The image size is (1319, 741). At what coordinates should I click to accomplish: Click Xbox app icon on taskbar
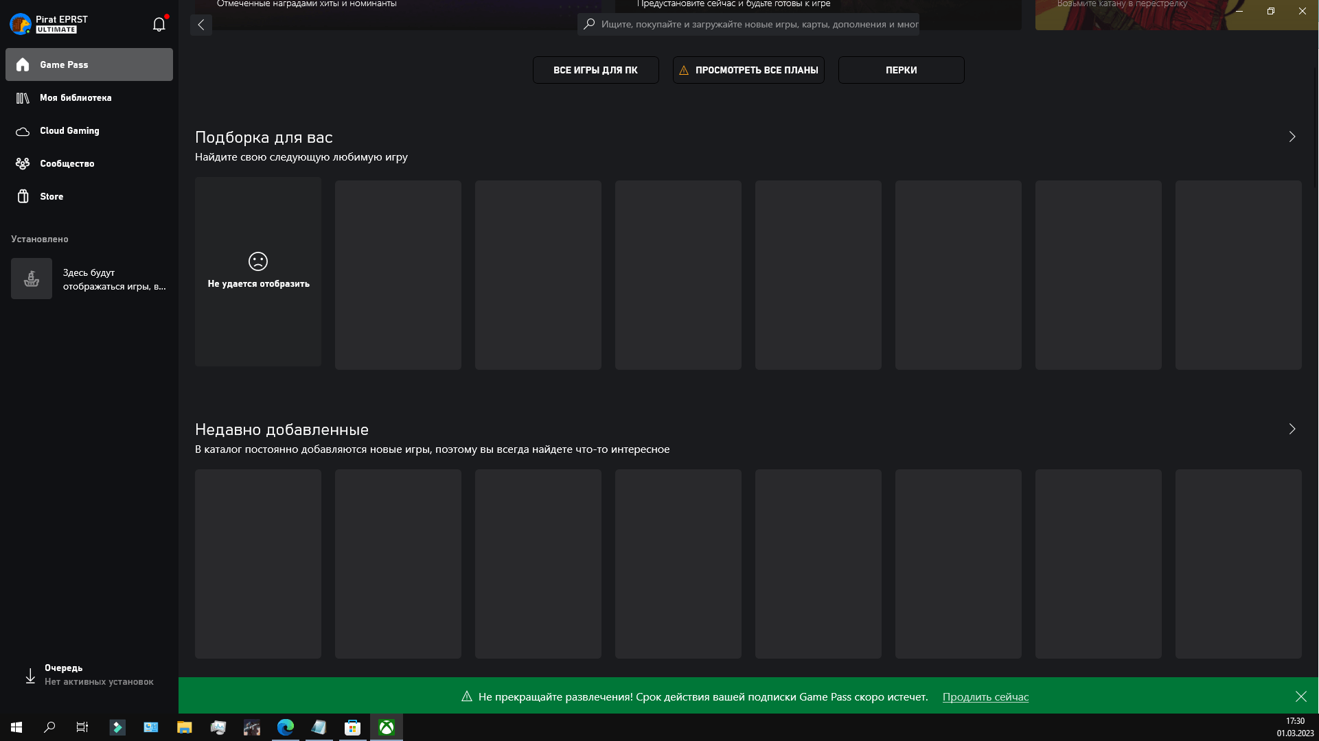click(387, 727)
